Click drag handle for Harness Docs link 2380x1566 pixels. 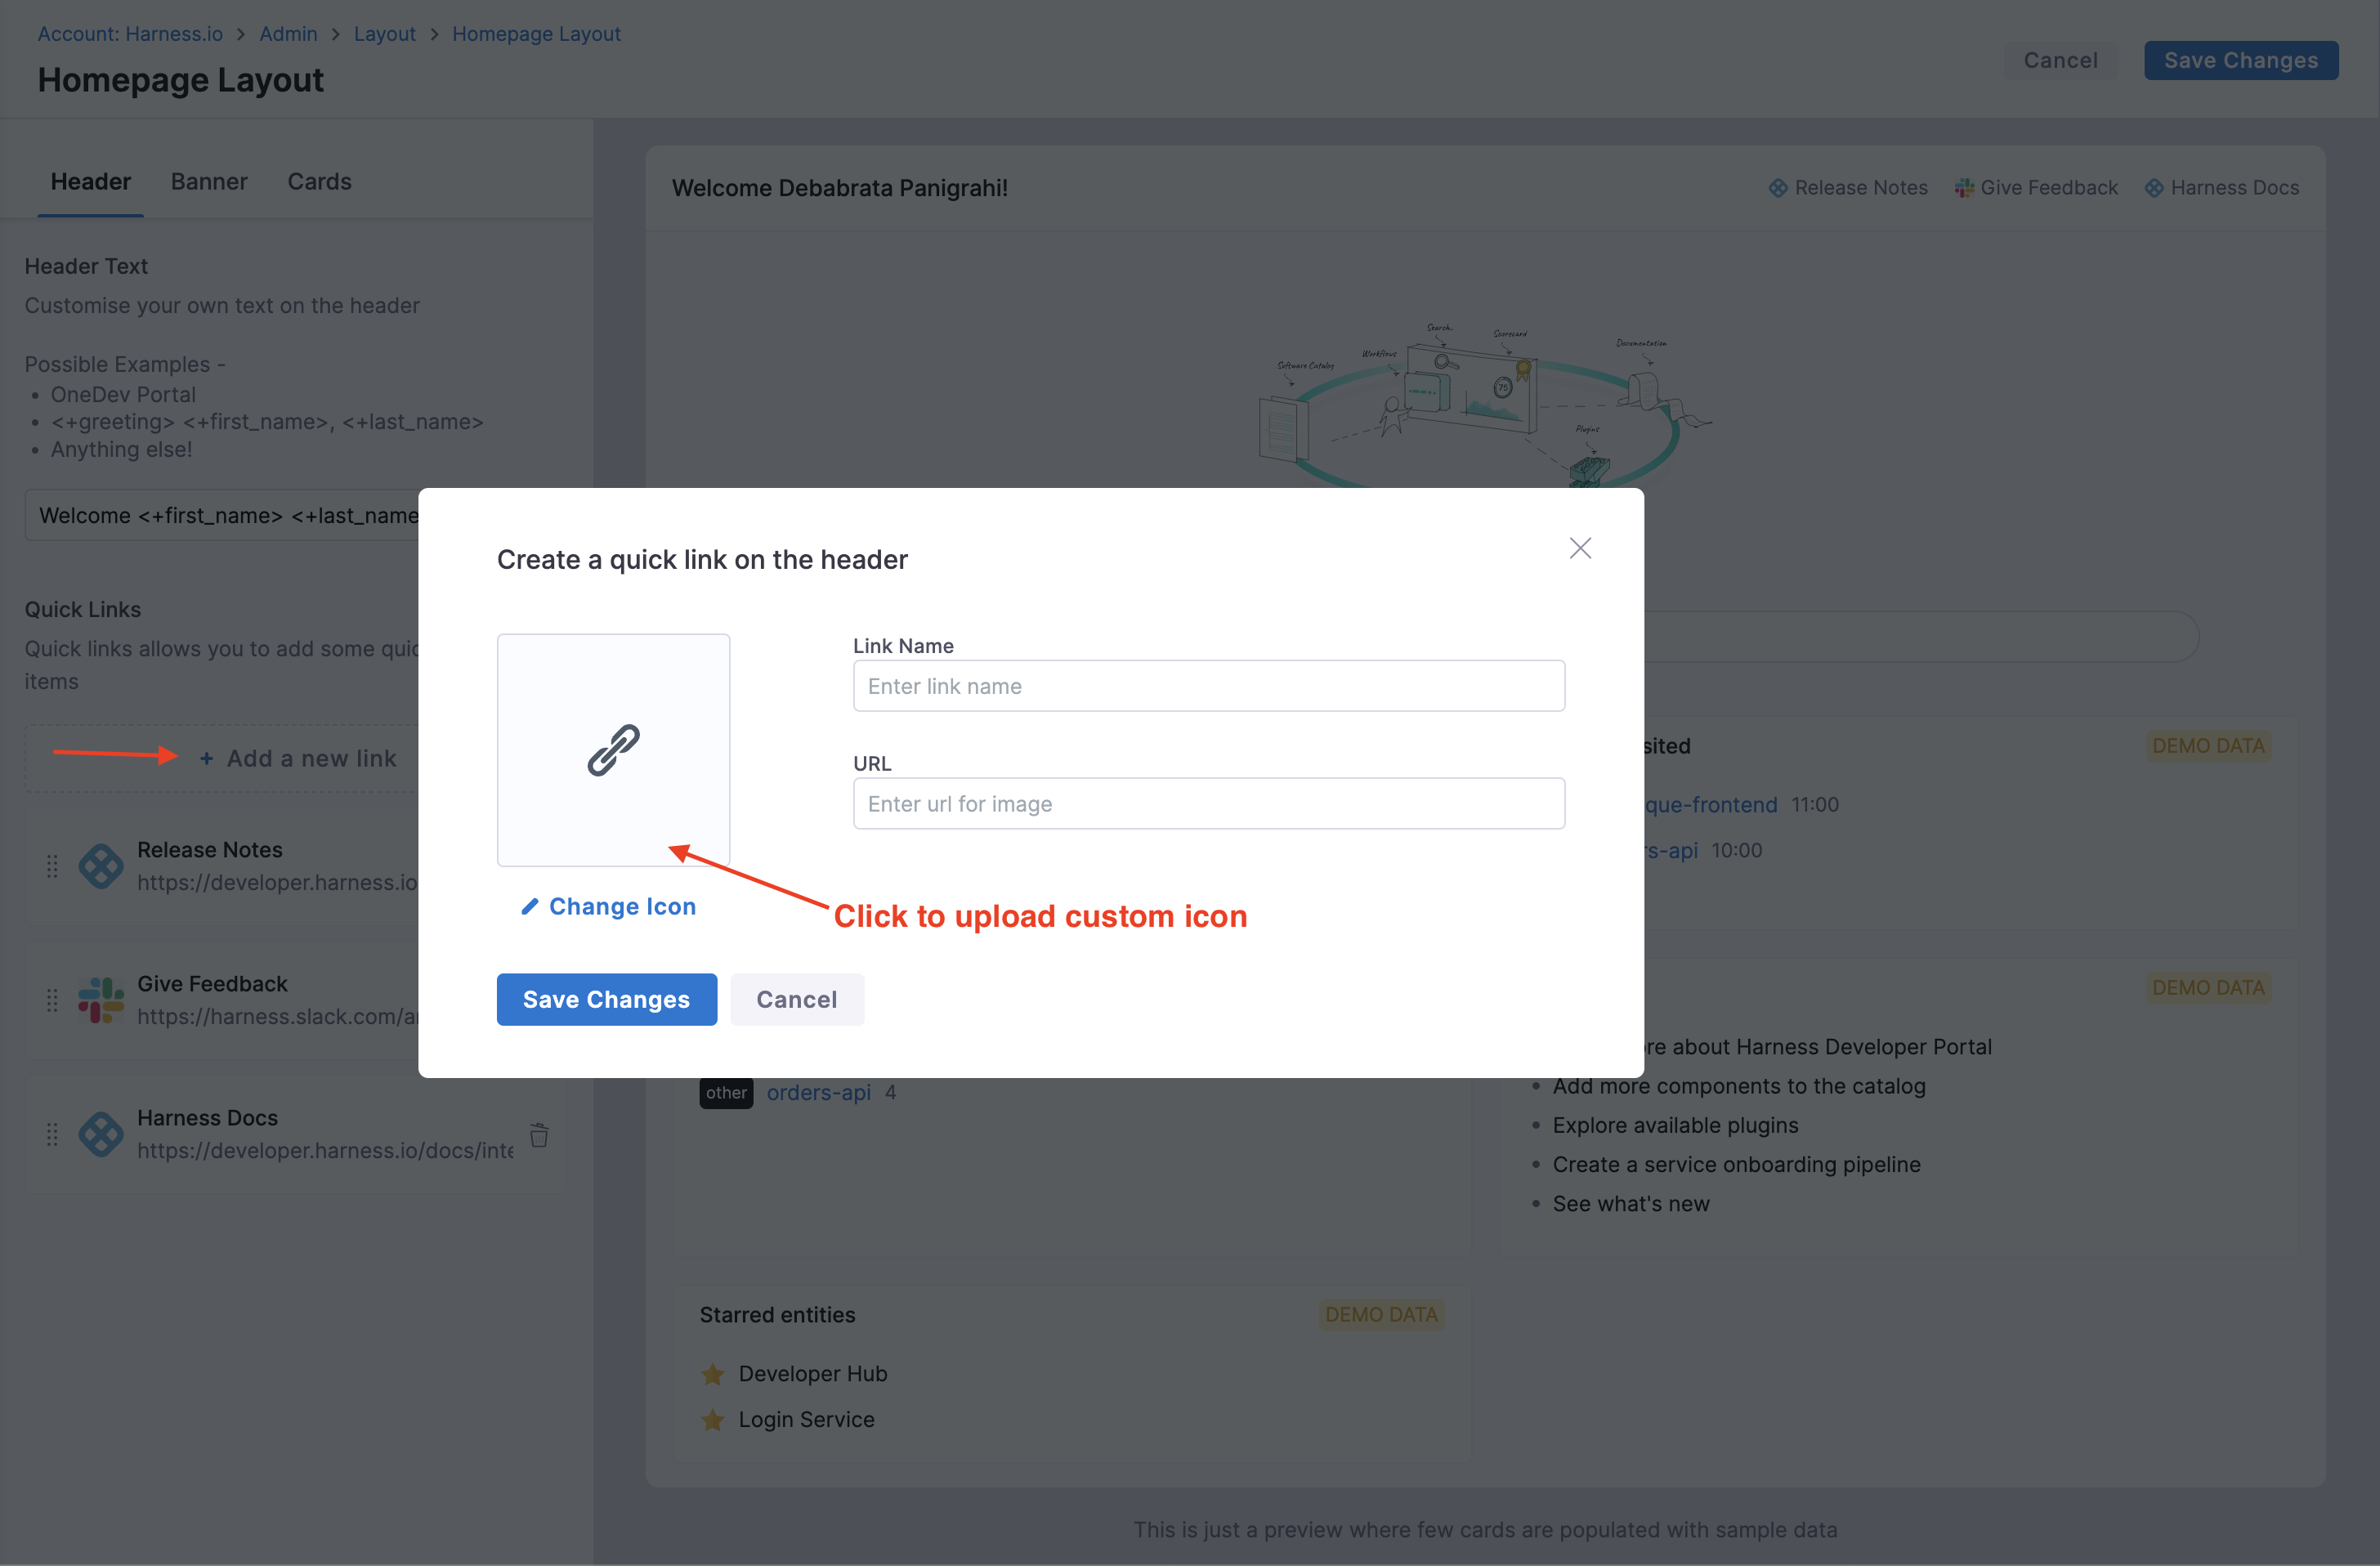[52, 1134]
